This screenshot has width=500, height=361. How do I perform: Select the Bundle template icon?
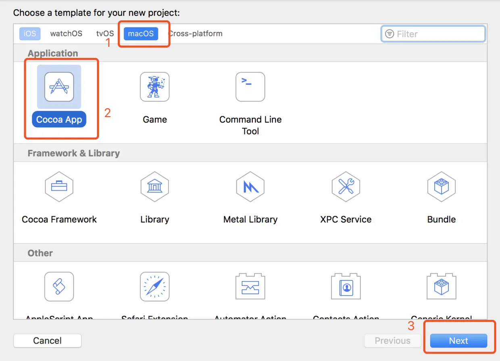pyautogui.click(x=442, y=187)
